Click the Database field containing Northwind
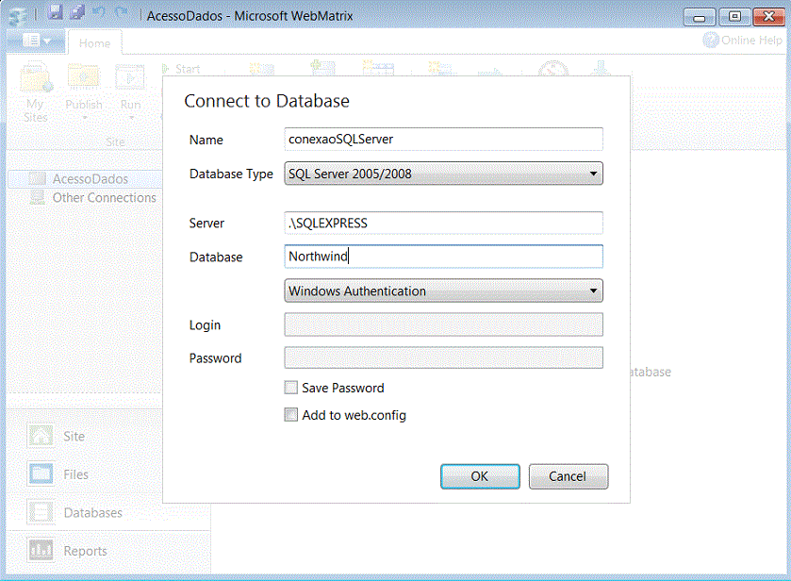The width and height of the screenshot is (791, 581). pos(443,257)
